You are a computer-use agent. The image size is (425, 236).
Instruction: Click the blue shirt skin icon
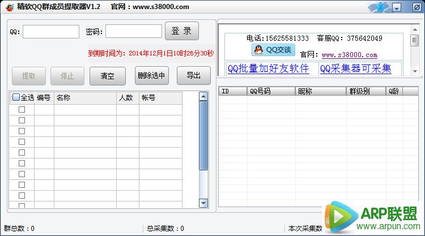(380, 7)
